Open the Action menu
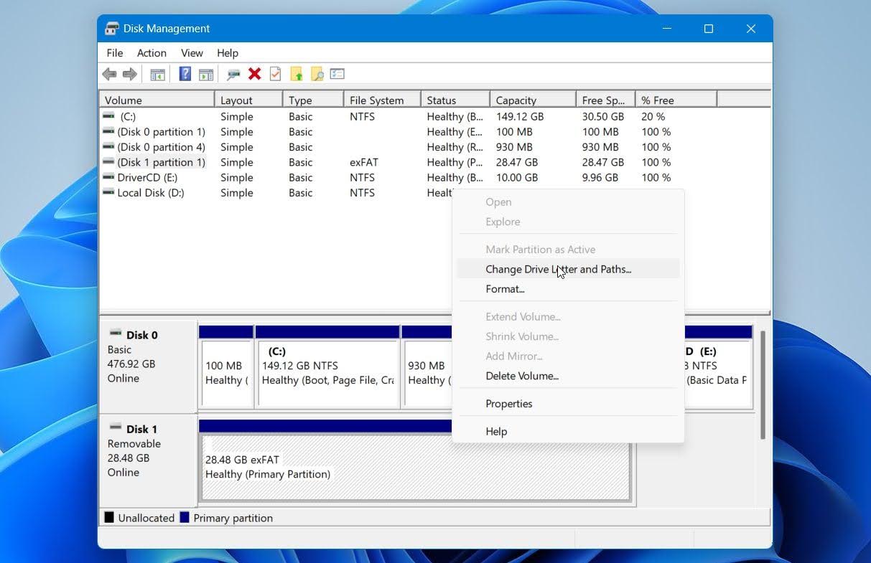The image size is (871, 563). pos(152,53)
